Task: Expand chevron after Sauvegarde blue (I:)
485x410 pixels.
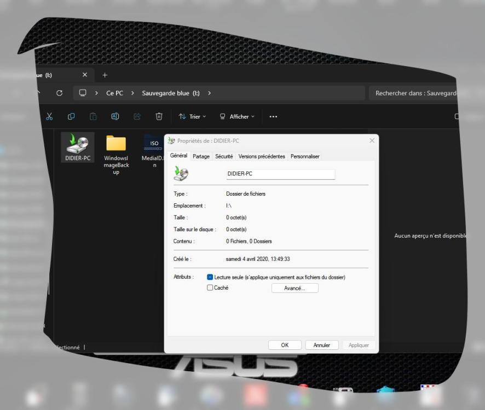Action: [209, 93]
